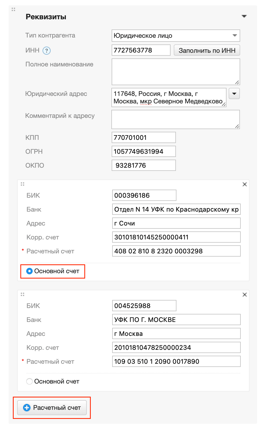
Task: Open the Тип контрагента dropdown
Action: click(176, 36)
